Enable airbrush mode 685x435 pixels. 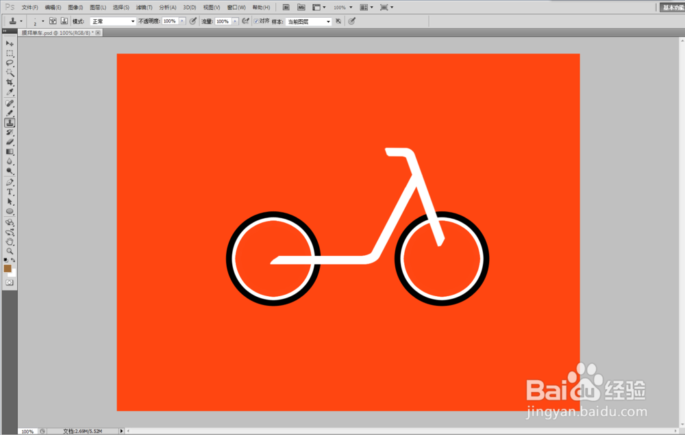tap(245, 21)
